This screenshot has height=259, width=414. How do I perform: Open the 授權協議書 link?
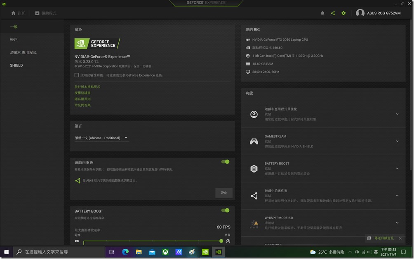click(82, 93)
